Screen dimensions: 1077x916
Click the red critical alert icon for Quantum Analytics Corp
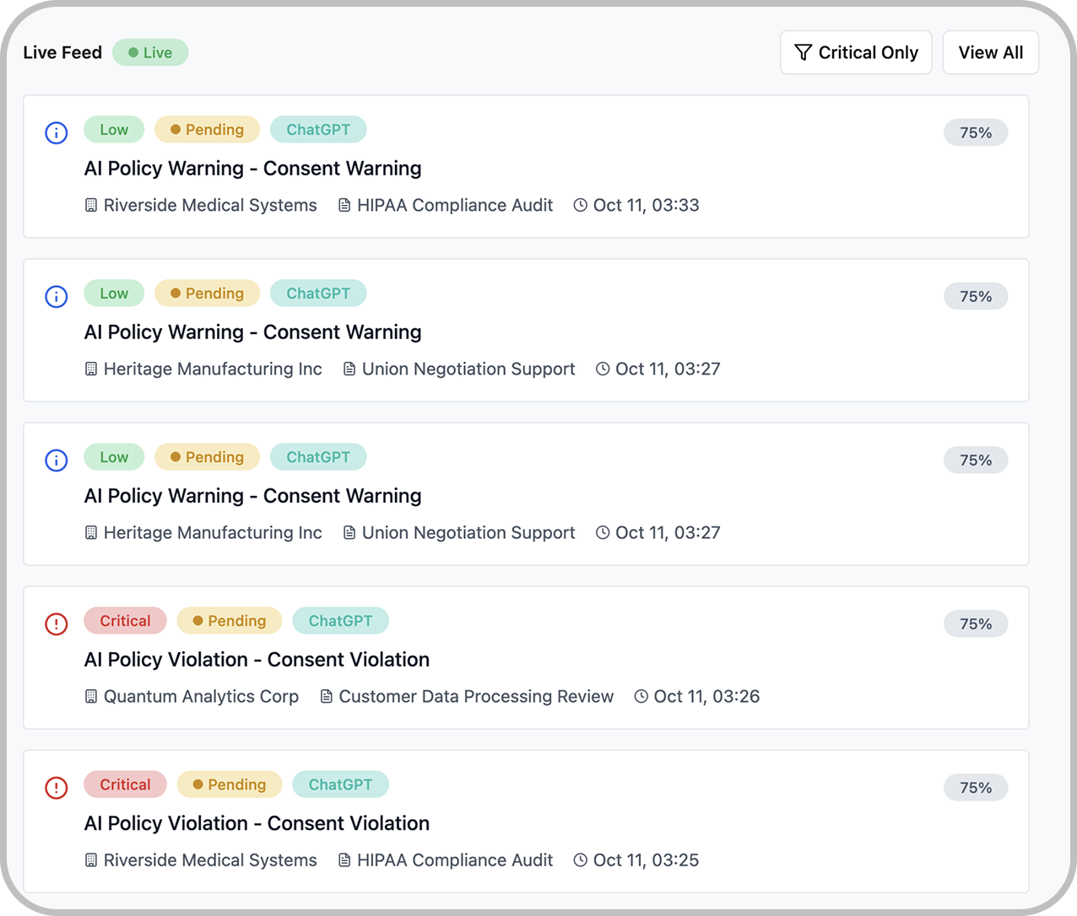click(x=56, y=624)
